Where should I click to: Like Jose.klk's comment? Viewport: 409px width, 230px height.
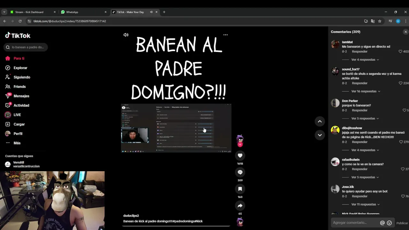point(403,196)
